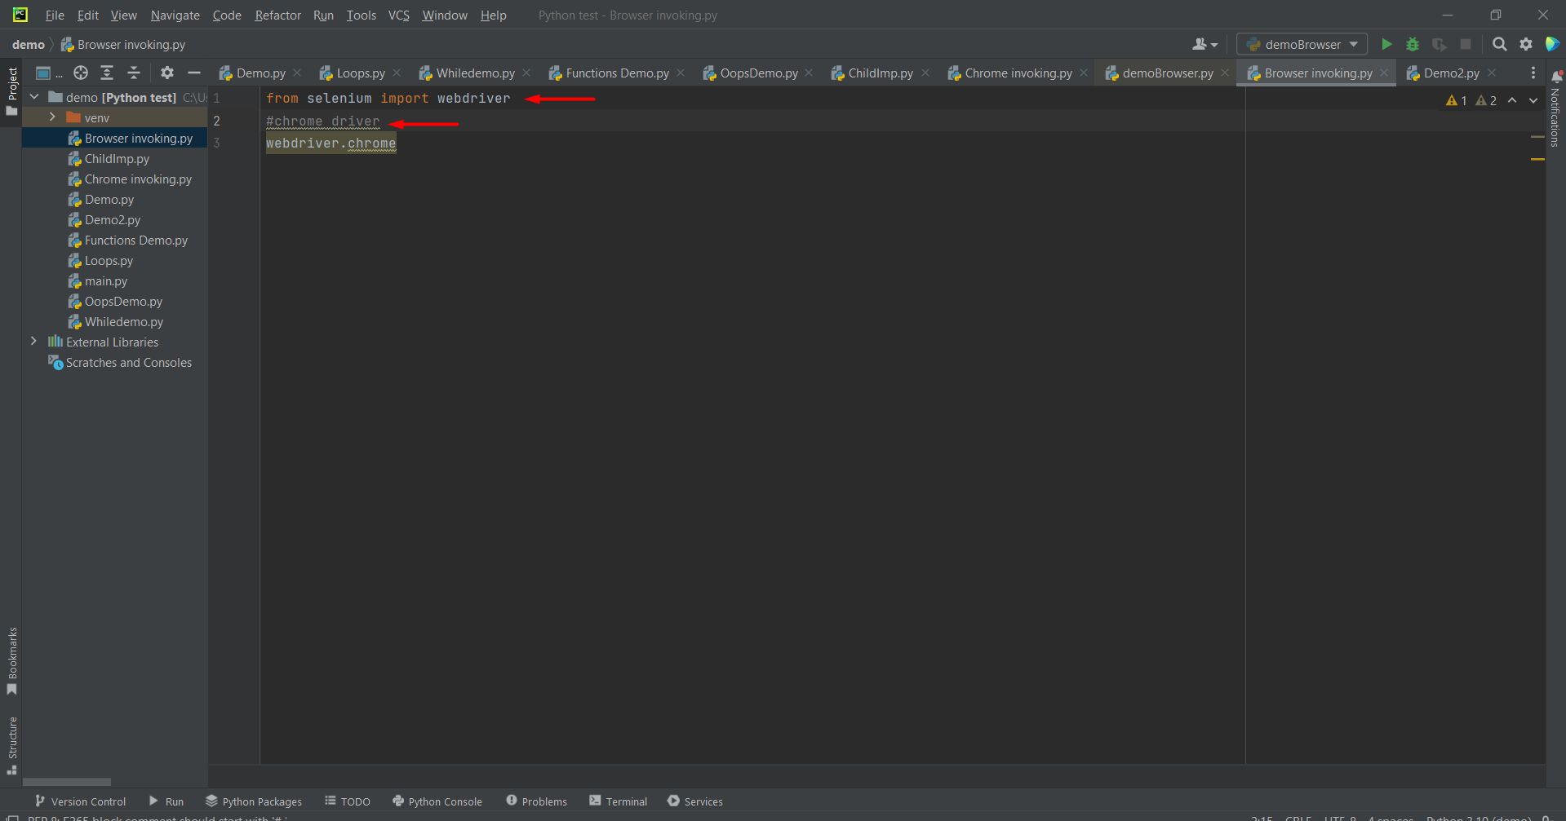Toggle the Structure side panel
The width and height of the screenshot is (1566, 821).
11,744
